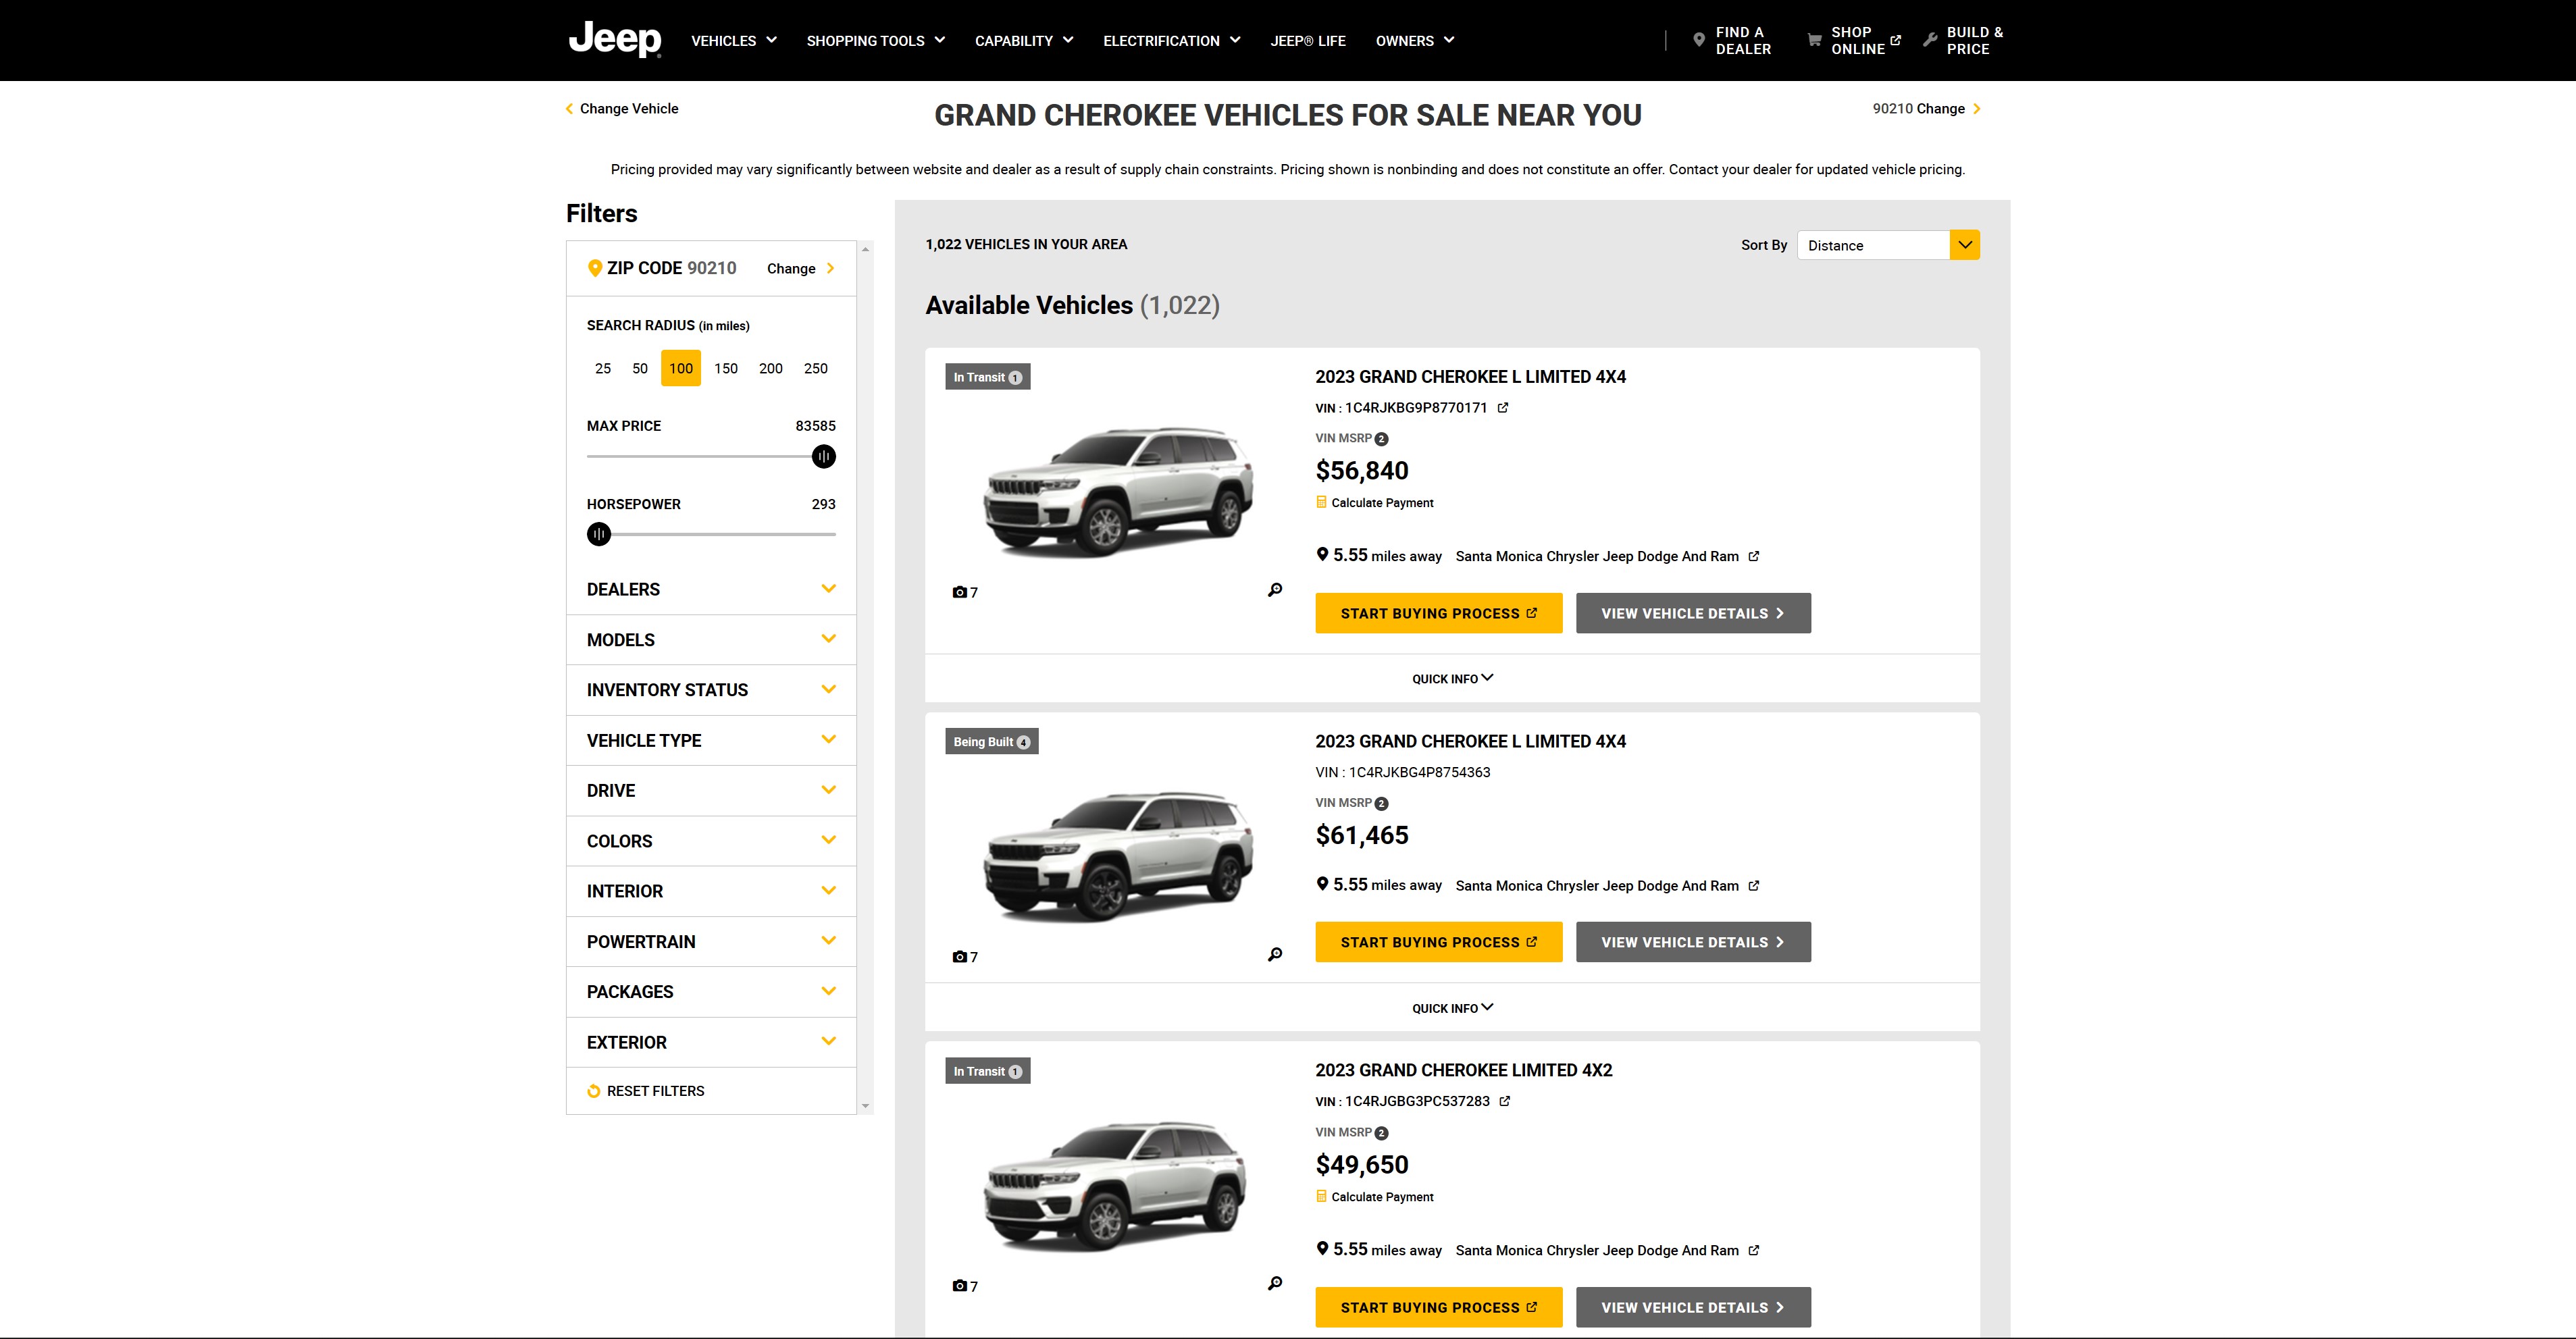
Task: Open dealer external link for $56,840 vehicle
Action: click(x=1754, y=556)
